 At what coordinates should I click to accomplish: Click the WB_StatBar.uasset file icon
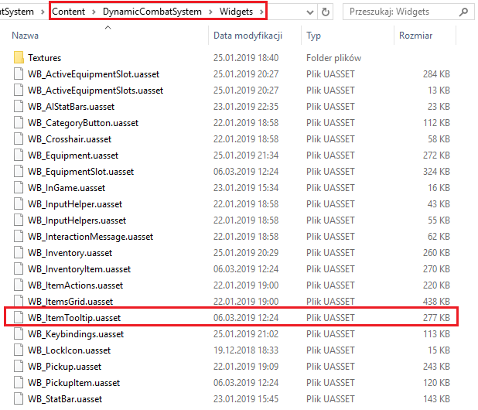coord(19,399)
